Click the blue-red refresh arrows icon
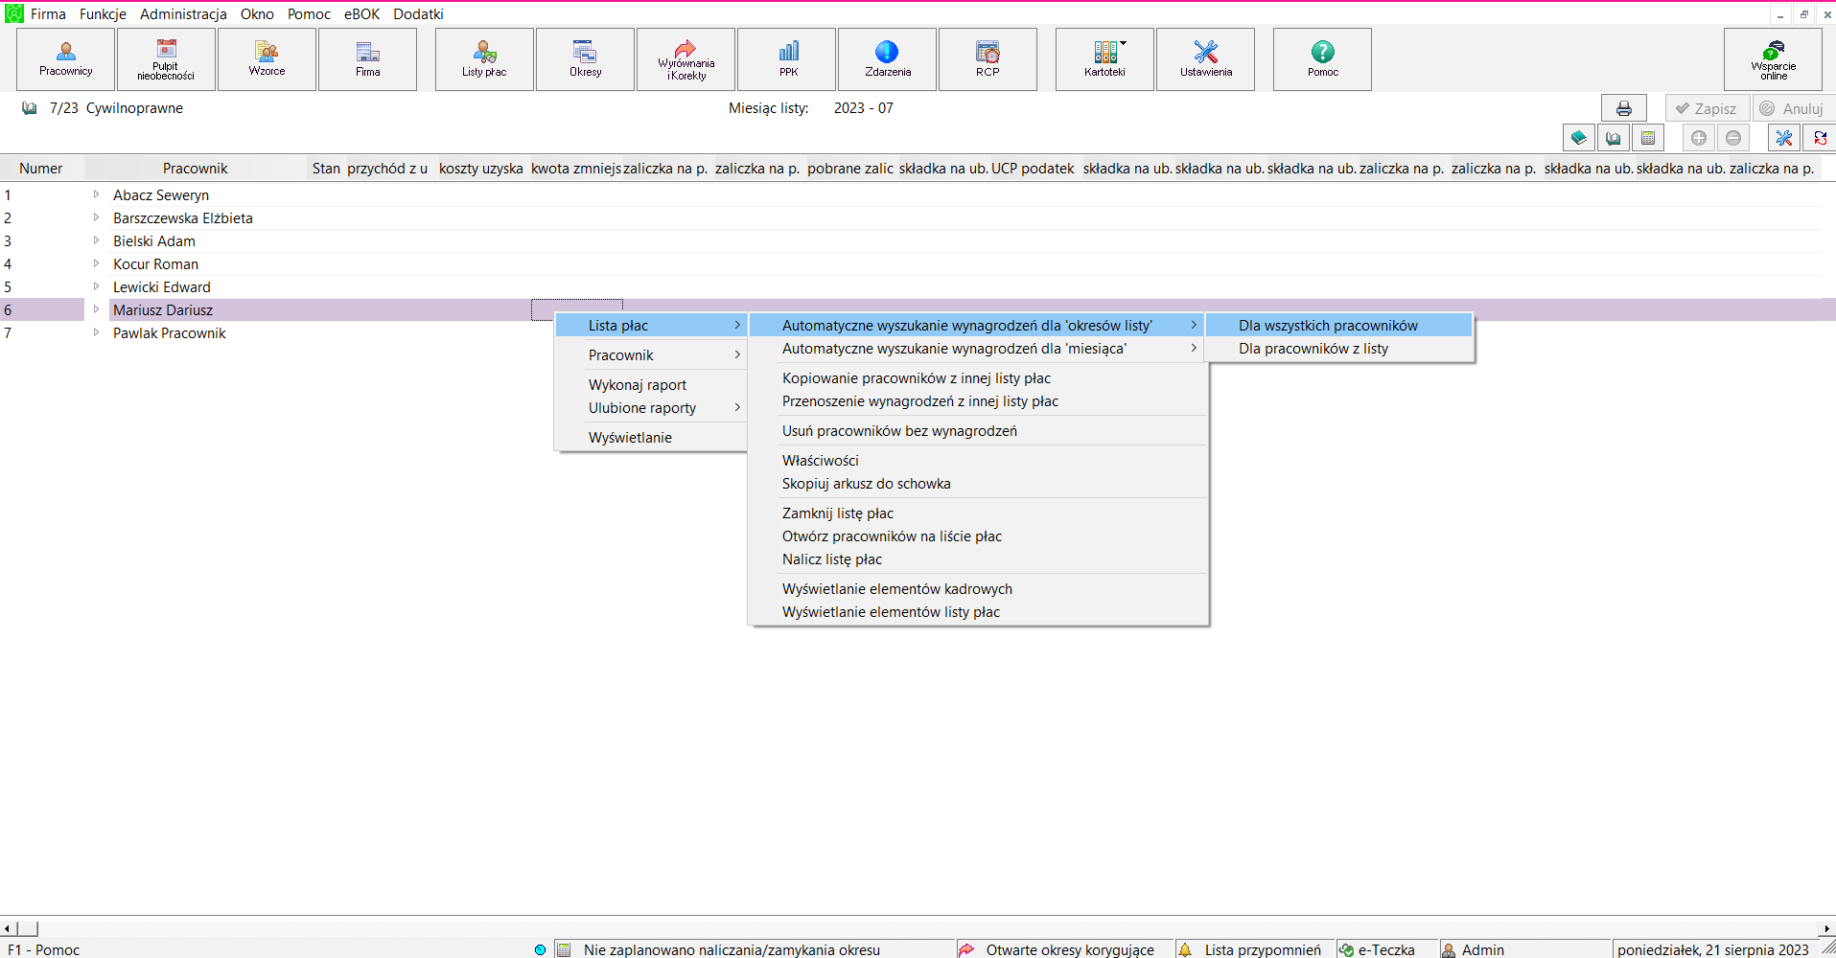1836x958 pixels. pyautogui.click(x=1820, y=138)
